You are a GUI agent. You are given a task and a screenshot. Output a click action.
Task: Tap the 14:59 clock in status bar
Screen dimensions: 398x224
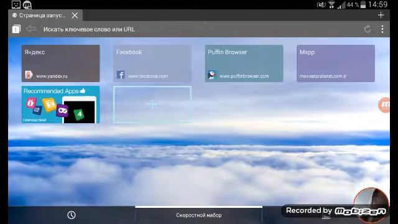click(378, 4)
